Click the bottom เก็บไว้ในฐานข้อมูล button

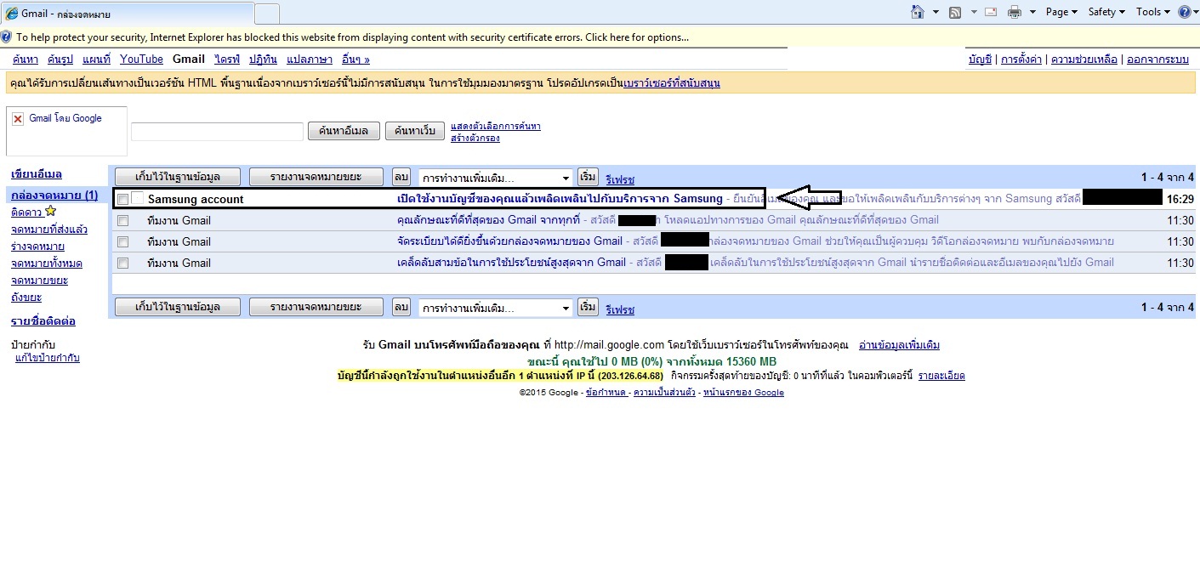(179, 307)
